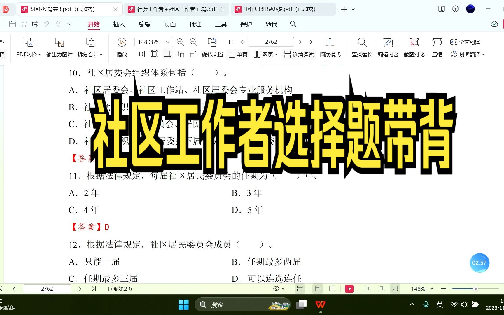Viewport: 504px width, 315px height.
Task: Expand the new tab dropdown arrow
Action: pos(353,9)
